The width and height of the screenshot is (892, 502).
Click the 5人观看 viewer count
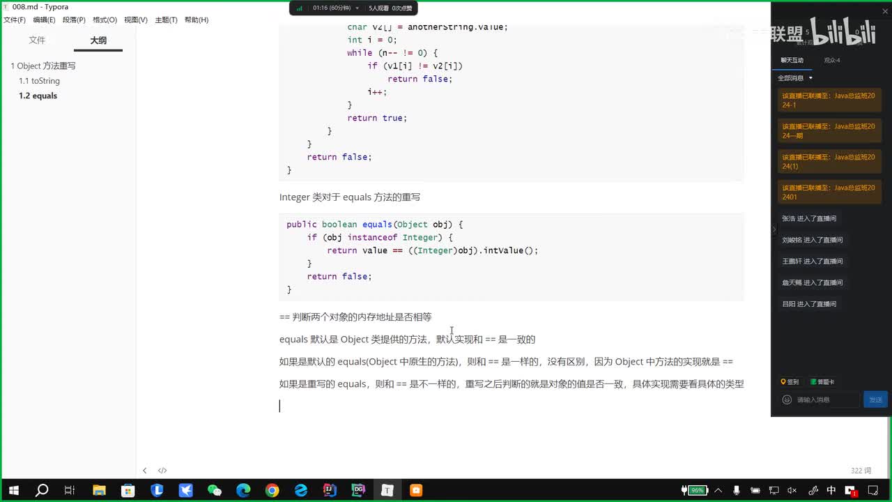(378, 8)
